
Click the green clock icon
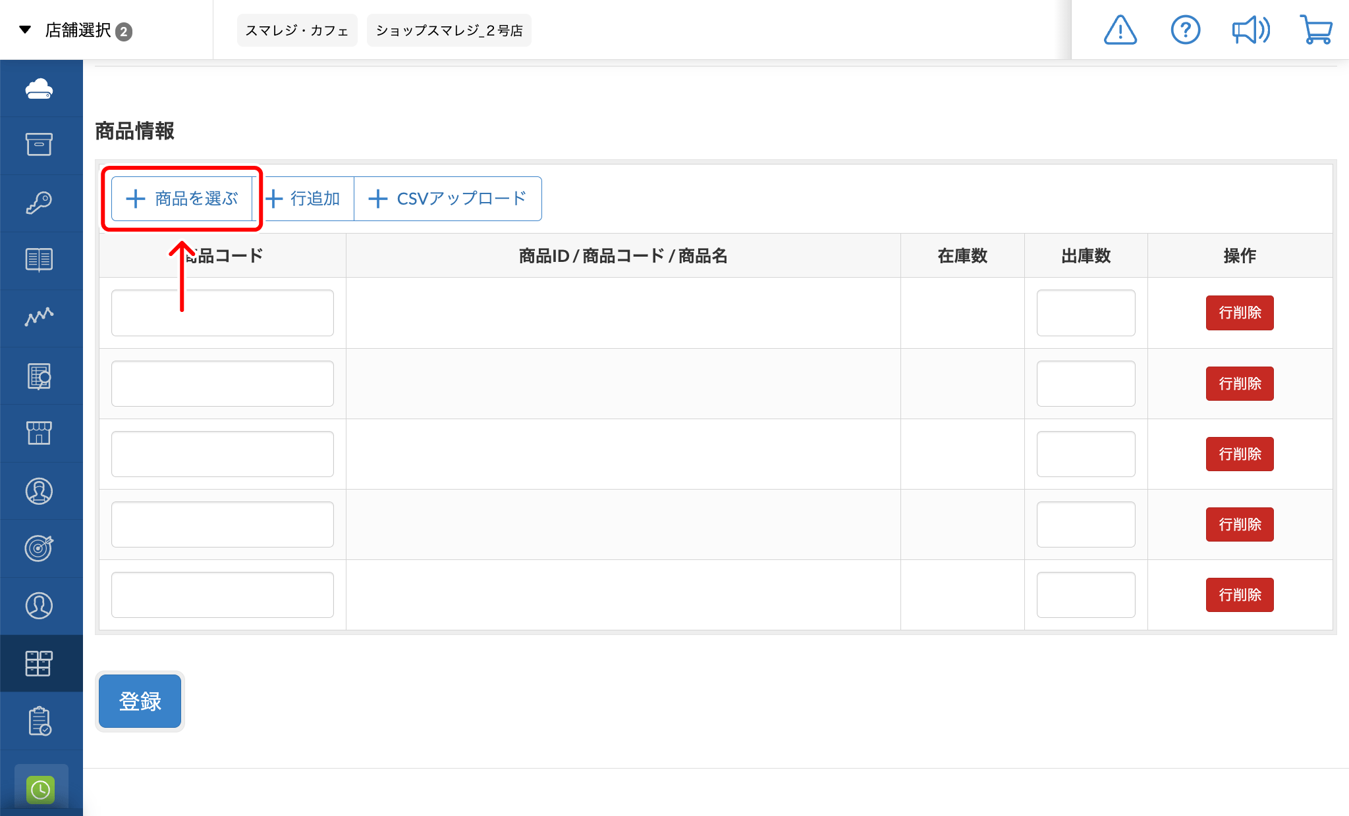41,789
